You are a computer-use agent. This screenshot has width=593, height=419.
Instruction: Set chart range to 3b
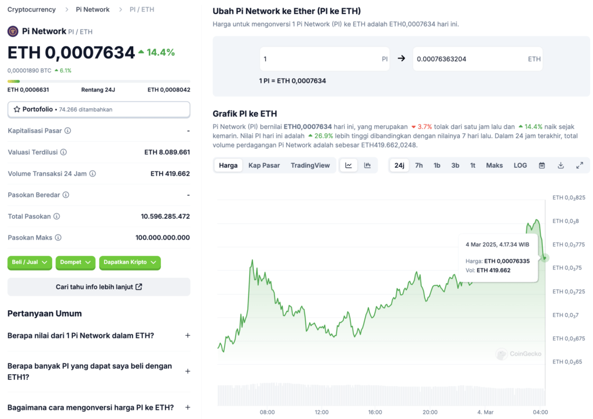click(455, 166)
